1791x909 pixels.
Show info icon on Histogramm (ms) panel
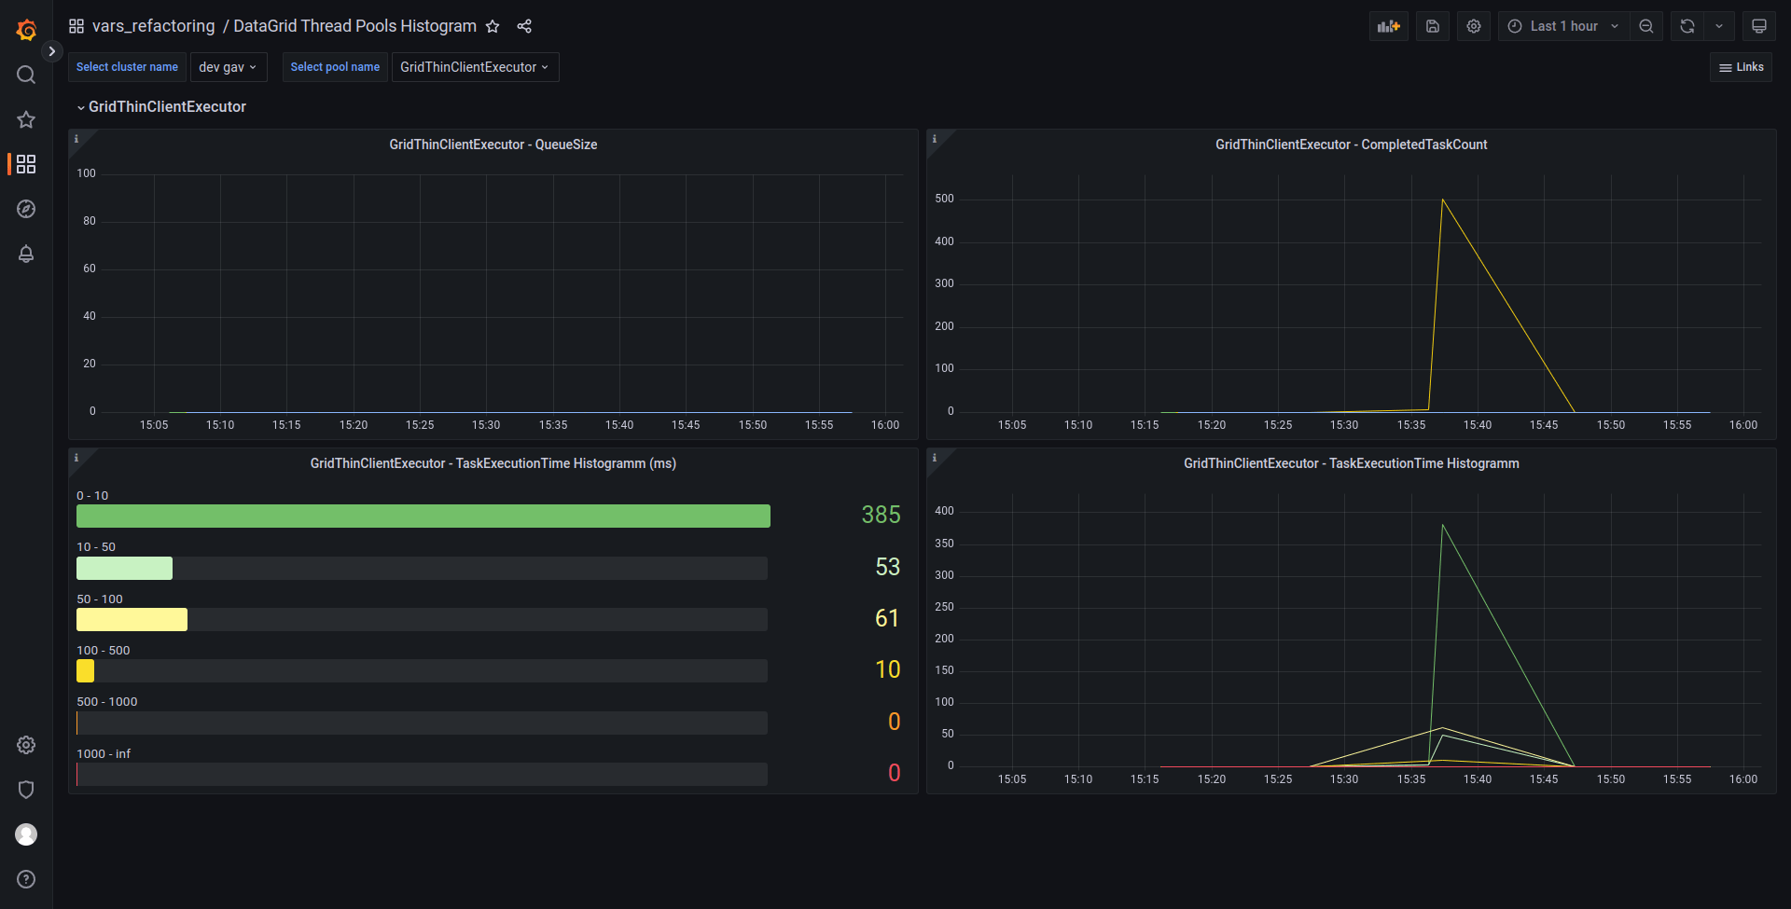[x=76, y=458]
